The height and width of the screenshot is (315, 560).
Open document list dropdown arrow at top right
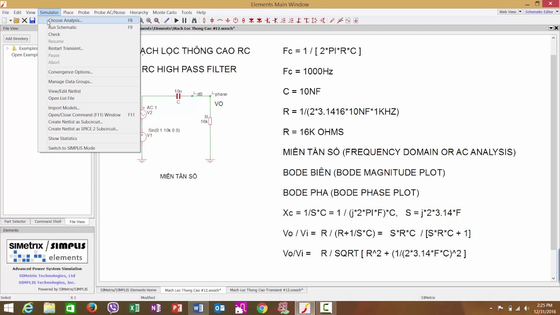(551, 28)
